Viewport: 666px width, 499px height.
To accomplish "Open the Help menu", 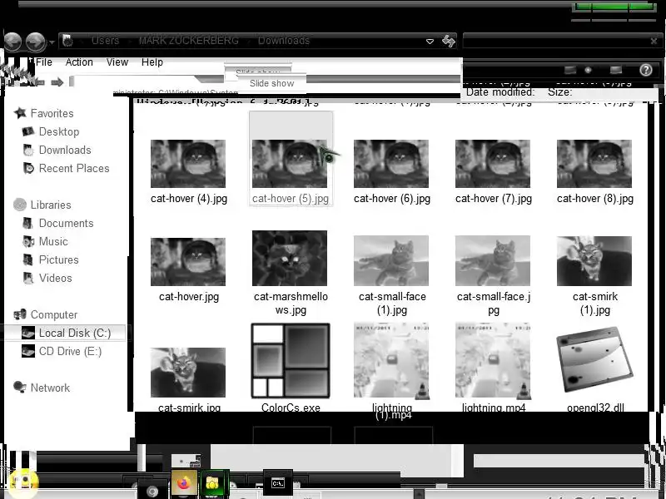I will [x=152, y=62].
